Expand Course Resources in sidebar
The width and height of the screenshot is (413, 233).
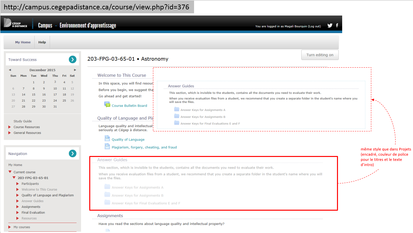click(x=10, y=127)
